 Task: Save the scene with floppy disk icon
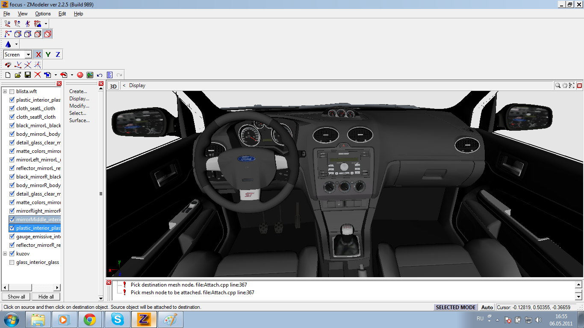click(x=28, y=75)
